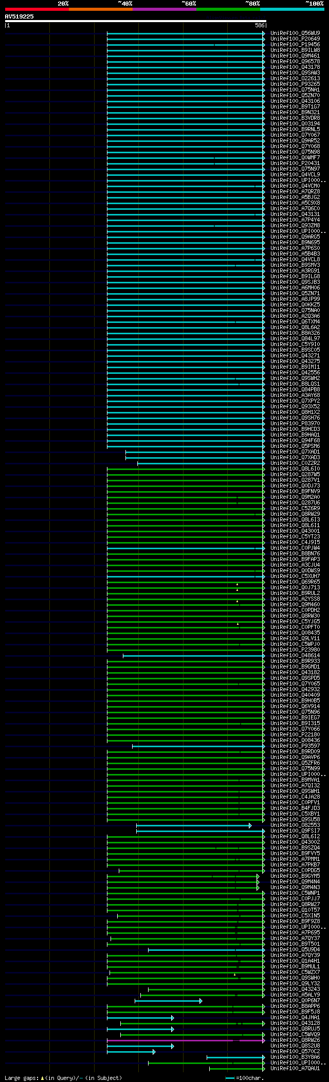The width and height of the screenshot is (329, 1082).
Task: Click the UniRef100_Q8S2U8 label
Action: 295,1045
